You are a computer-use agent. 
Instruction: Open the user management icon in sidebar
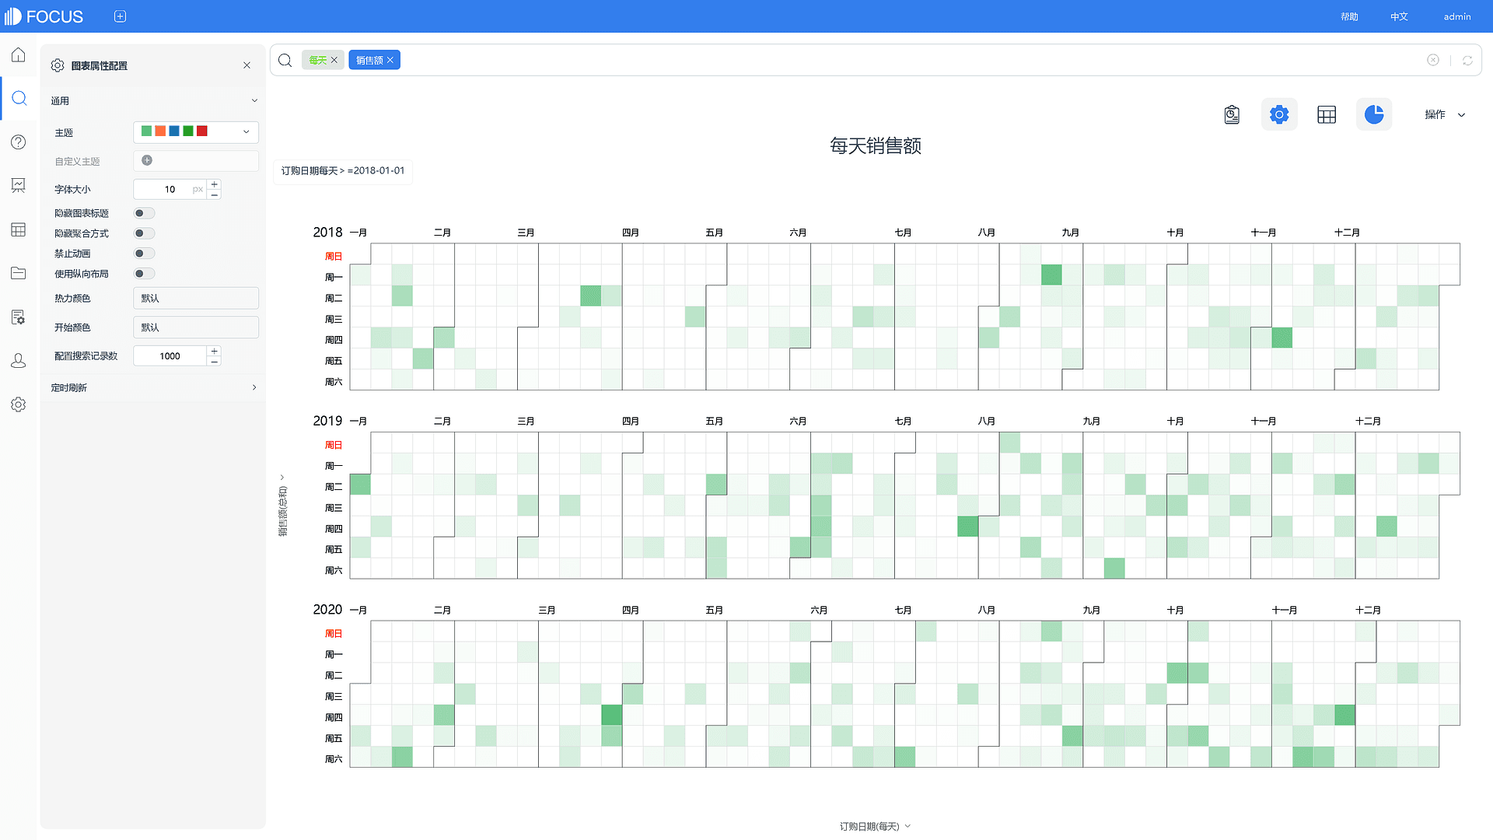19,361
